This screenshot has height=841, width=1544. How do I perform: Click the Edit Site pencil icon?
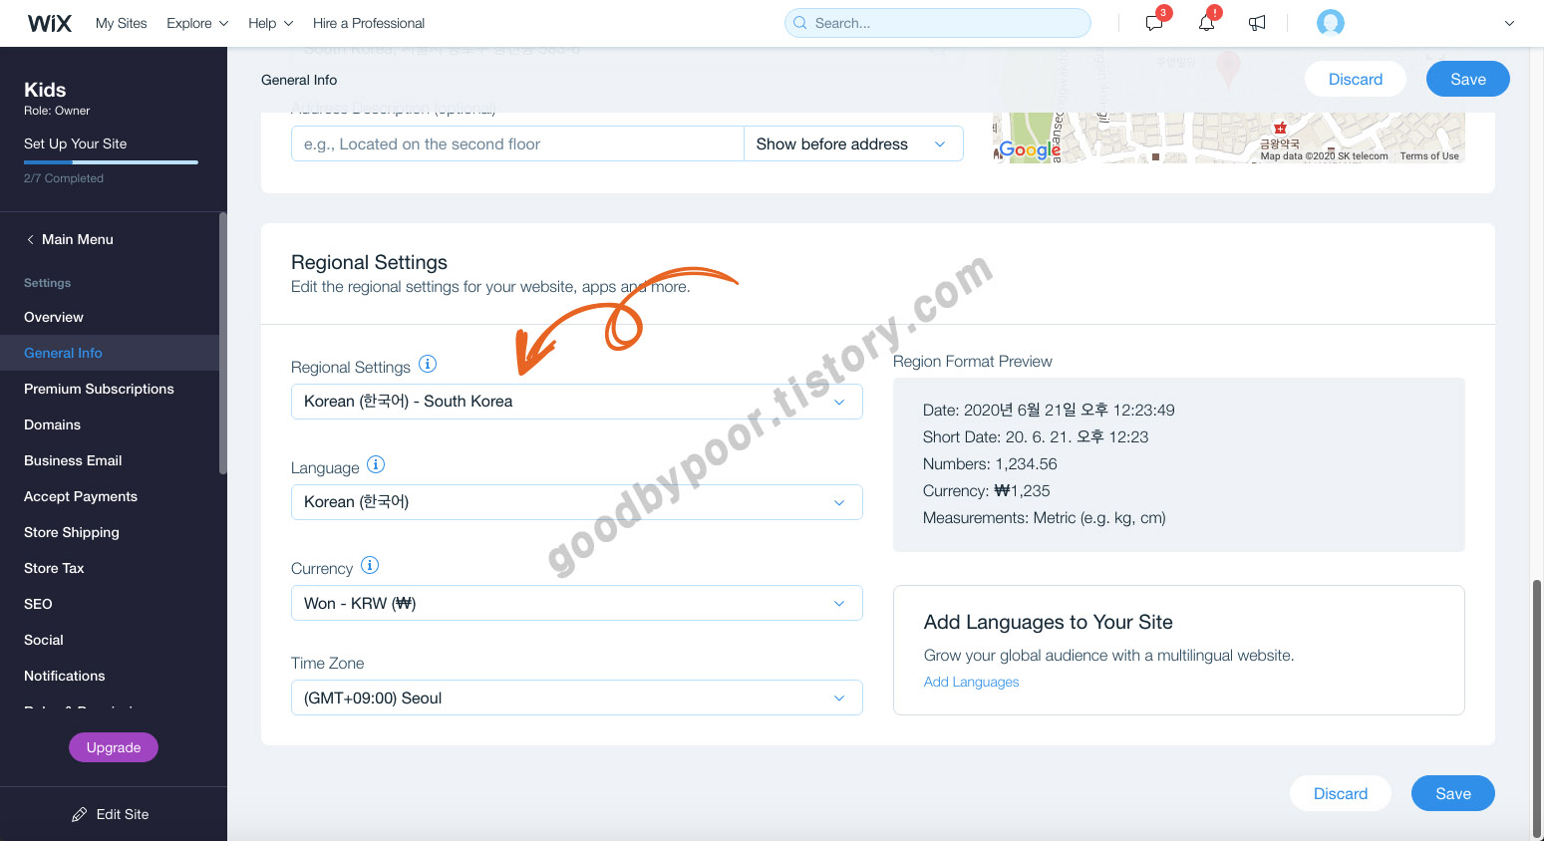(x=80, y=814)
